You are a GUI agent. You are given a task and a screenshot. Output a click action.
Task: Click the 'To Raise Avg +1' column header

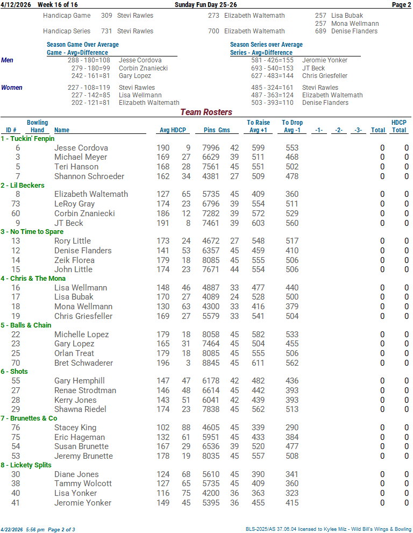click(258, 126)
